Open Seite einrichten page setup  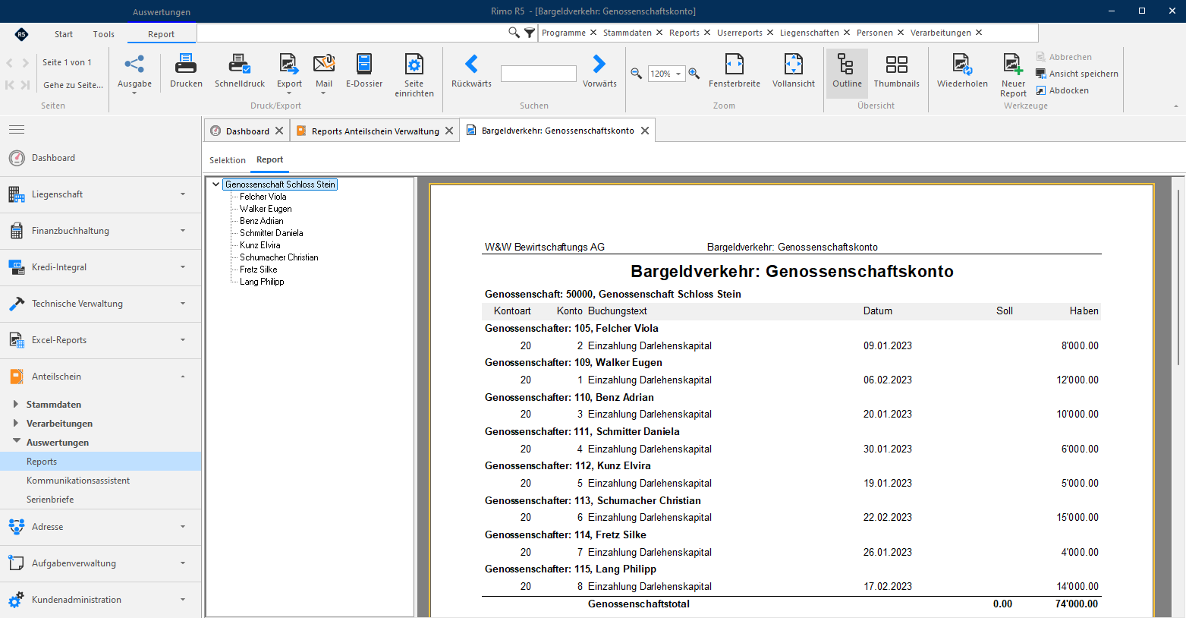point(414,75)
